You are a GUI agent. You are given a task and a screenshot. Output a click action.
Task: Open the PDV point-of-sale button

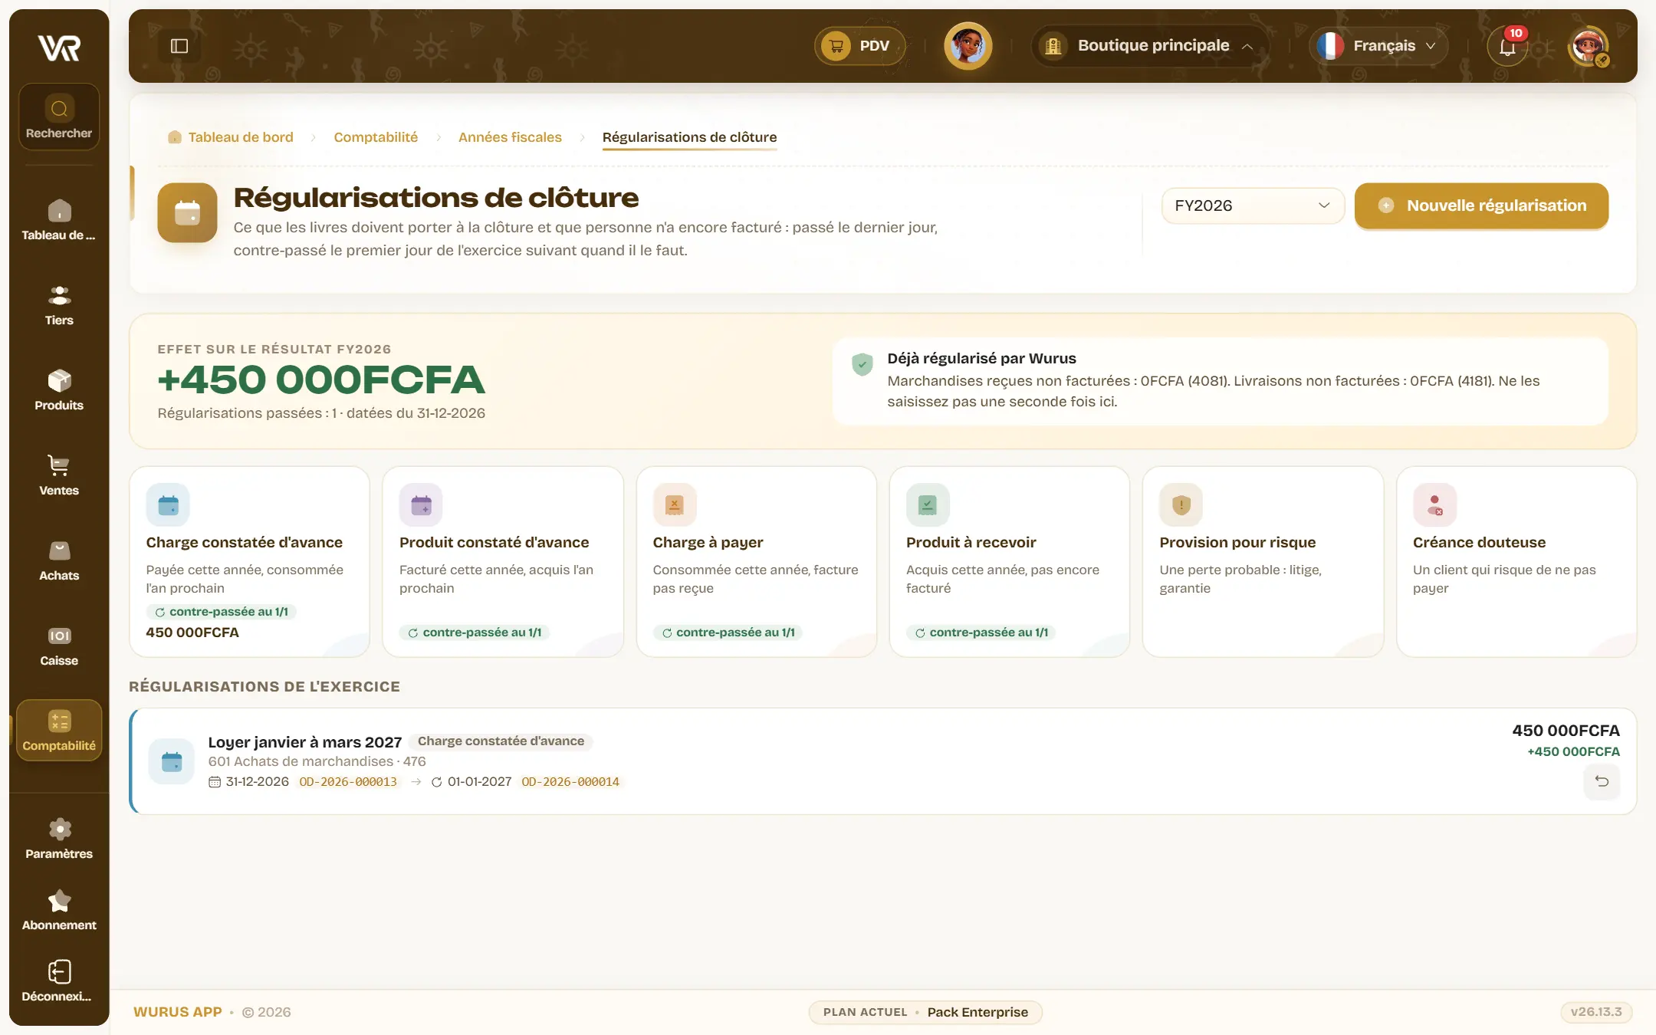click(859, 46)
